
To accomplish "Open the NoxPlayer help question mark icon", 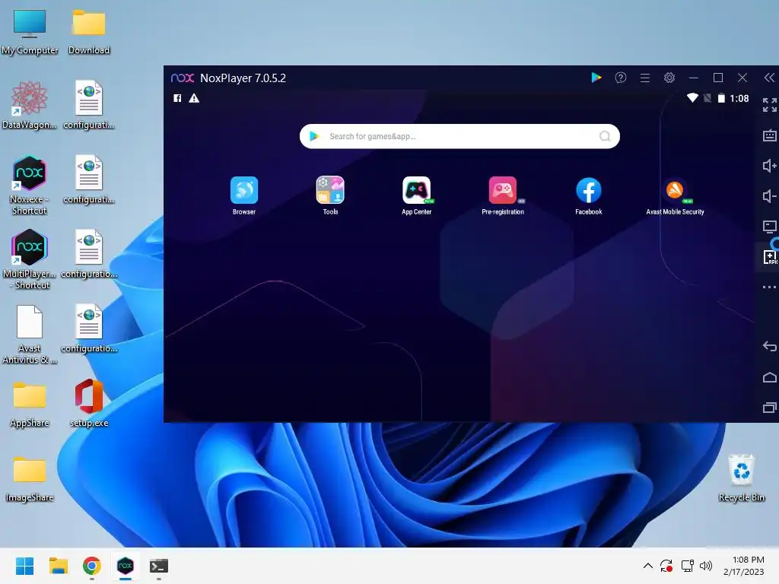I will (621, 78).
